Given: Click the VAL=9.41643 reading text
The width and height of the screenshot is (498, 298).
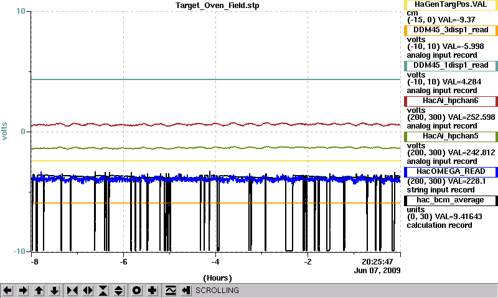Looking at the screenshot, I should click(x=458, y=217).
